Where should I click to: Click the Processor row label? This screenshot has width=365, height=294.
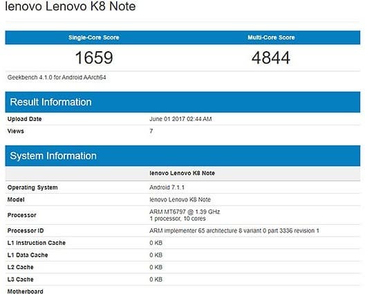pos(22,215)
